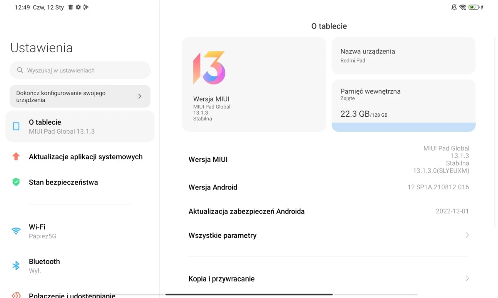
Task: Tap the battery indicator showing 40 percent
Action: (473, 7)
